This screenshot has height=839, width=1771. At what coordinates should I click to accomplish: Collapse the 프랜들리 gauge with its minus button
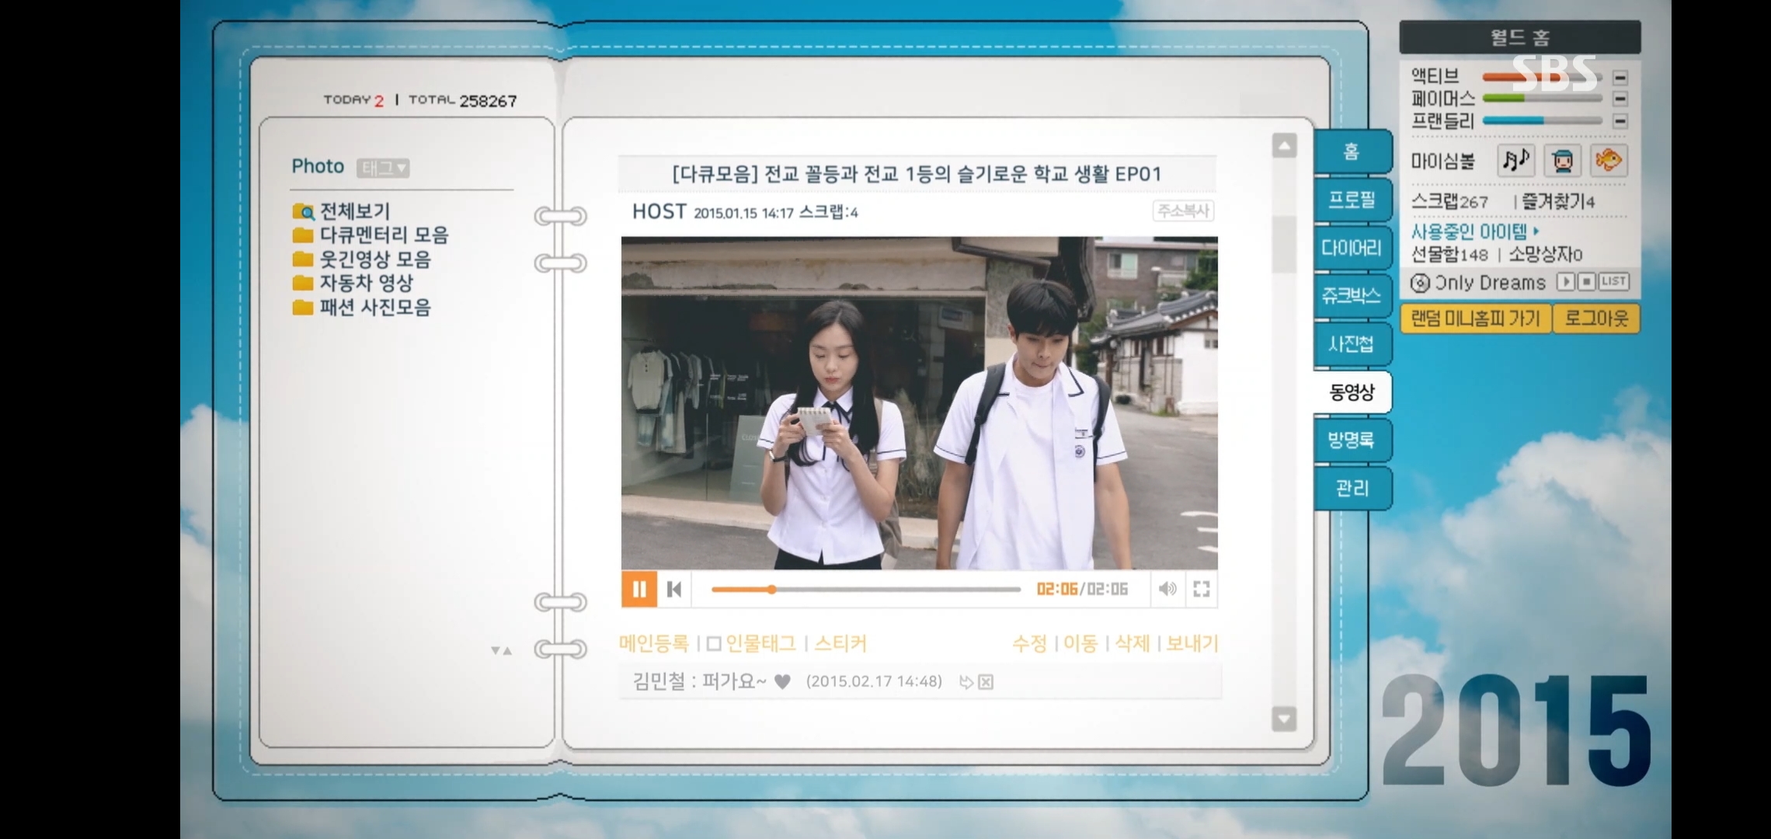tap(1620, 121)
